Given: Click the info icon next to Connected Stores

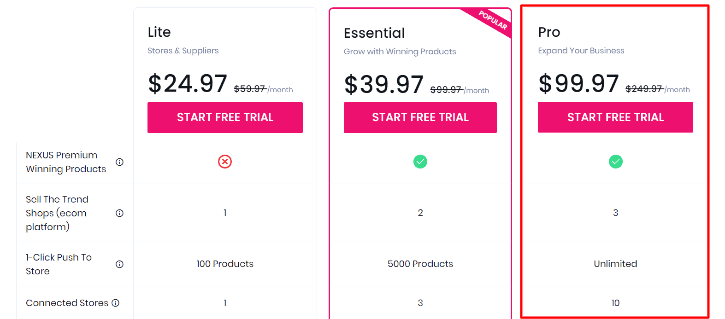Looking at the screenshot, I should (115, 302).
